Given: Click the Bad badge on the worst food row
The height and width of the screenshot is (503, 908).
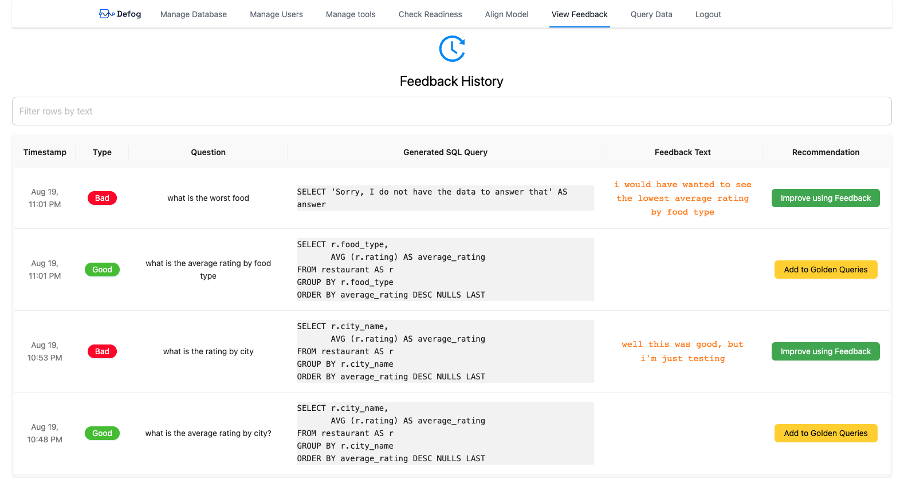Looking at the screenshot, I should pos(102,197).
